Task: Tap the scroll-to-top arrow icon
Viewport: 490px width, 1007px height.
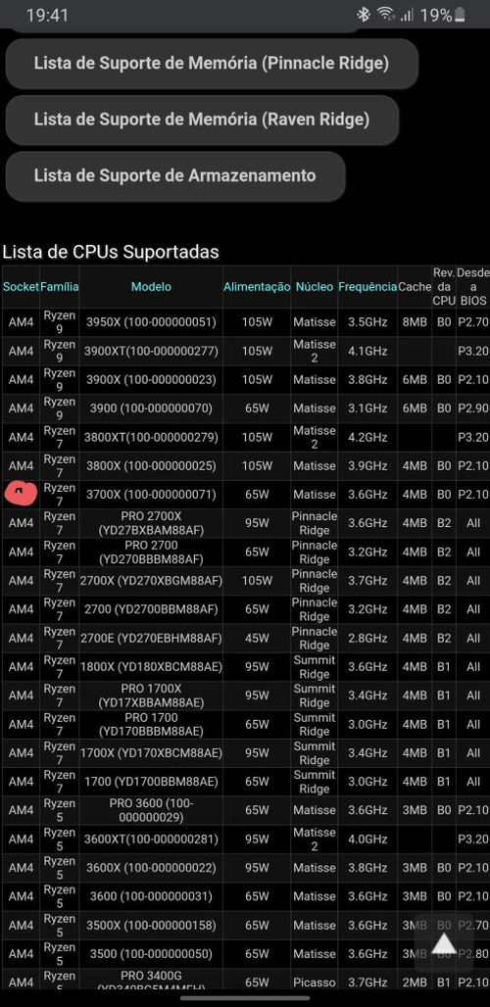Action: tap(444, 944)
